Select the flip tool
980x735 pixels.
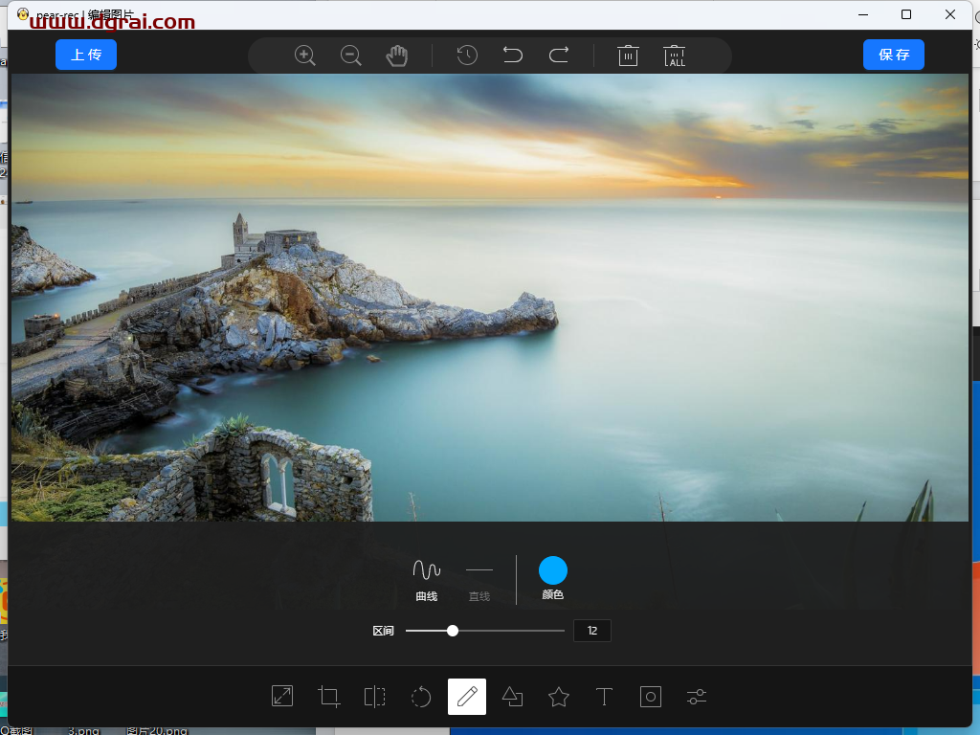[375, 697]
